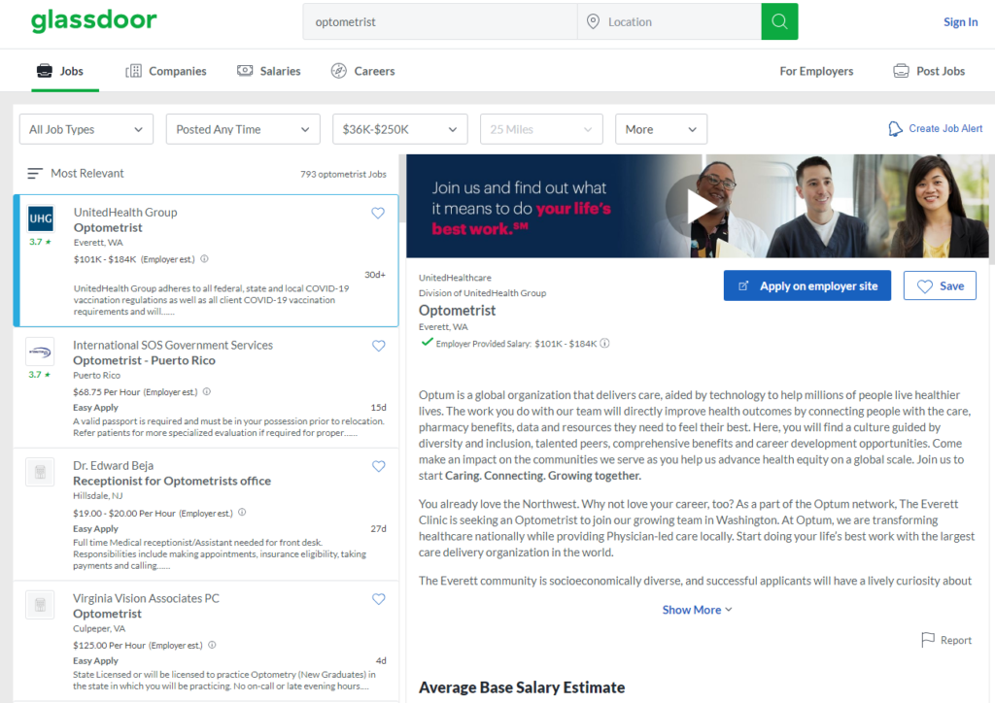995x703 pixels.
Task: Open the Post Jobs menu item
Action: (929, 71)
